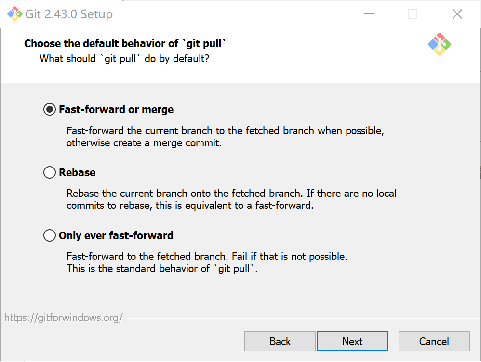481x362 pixels.
Task: Click the Git logo in the header
Action: [439, 44]
